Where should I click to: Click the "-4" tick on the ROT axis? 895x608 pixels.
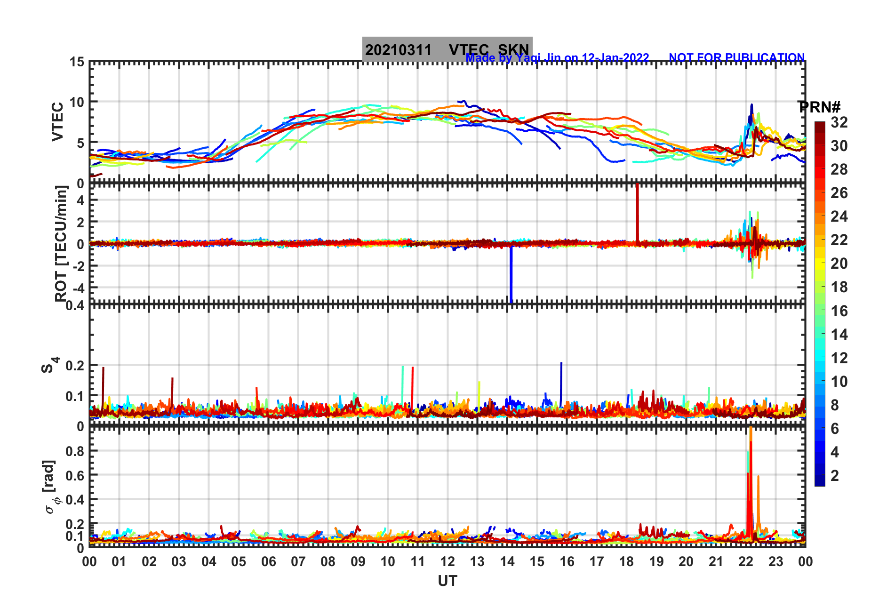pos(80,288)
